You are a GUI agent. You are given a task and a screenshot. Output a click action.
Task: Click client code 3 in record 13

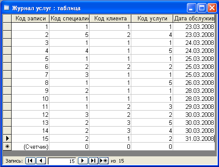(x=110, y=123)
